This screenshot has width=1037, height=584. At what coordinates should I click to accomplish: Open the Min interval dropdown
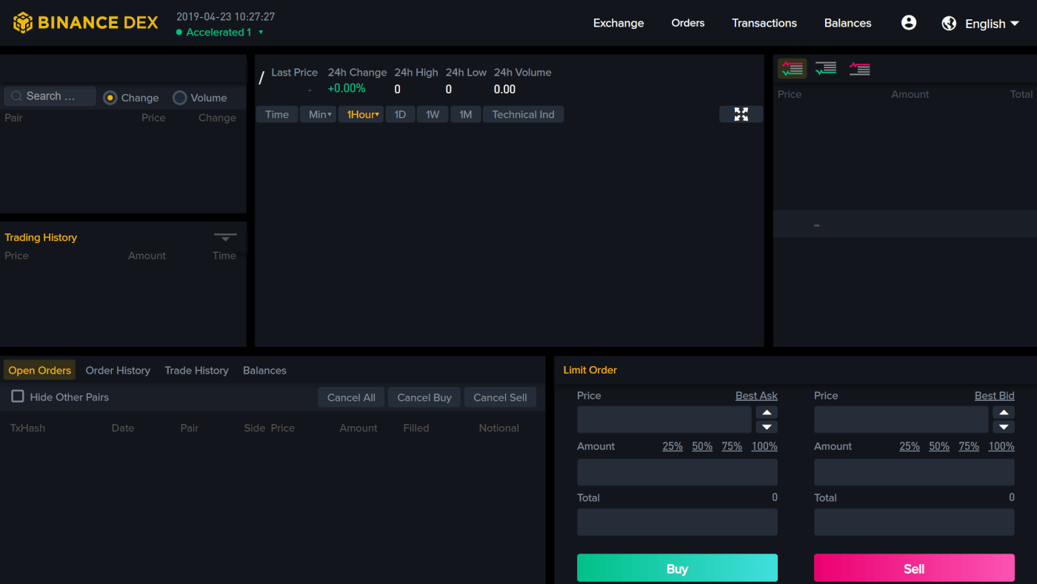[320, 114]
